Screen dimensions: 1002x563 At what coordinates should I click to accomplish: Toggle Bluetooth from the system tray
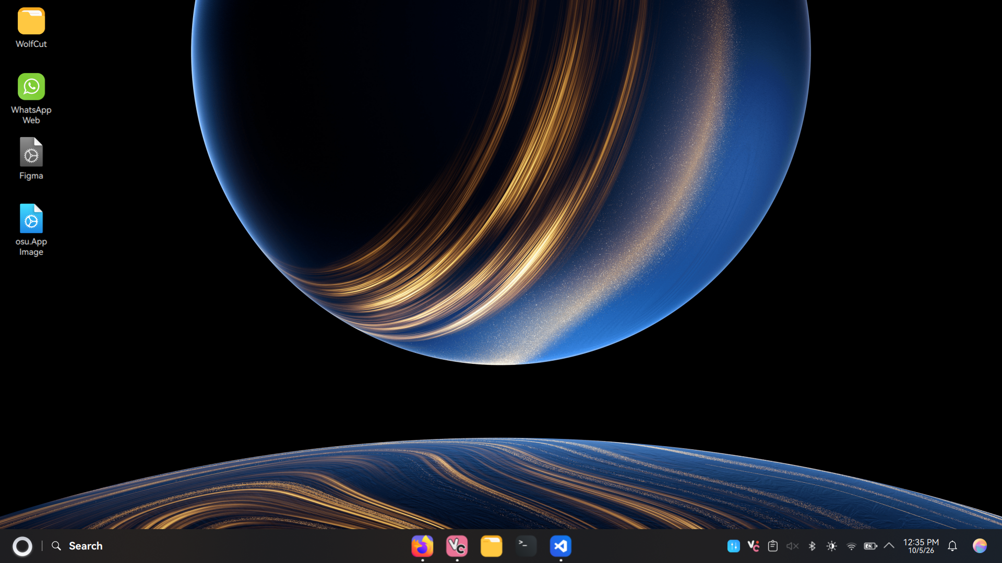click(x=812, y=546)
